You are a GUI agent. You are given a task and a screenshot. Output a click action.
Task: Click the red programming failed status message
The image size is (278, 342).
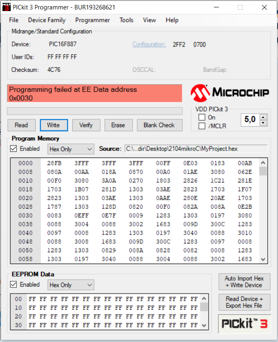point(95,93)
